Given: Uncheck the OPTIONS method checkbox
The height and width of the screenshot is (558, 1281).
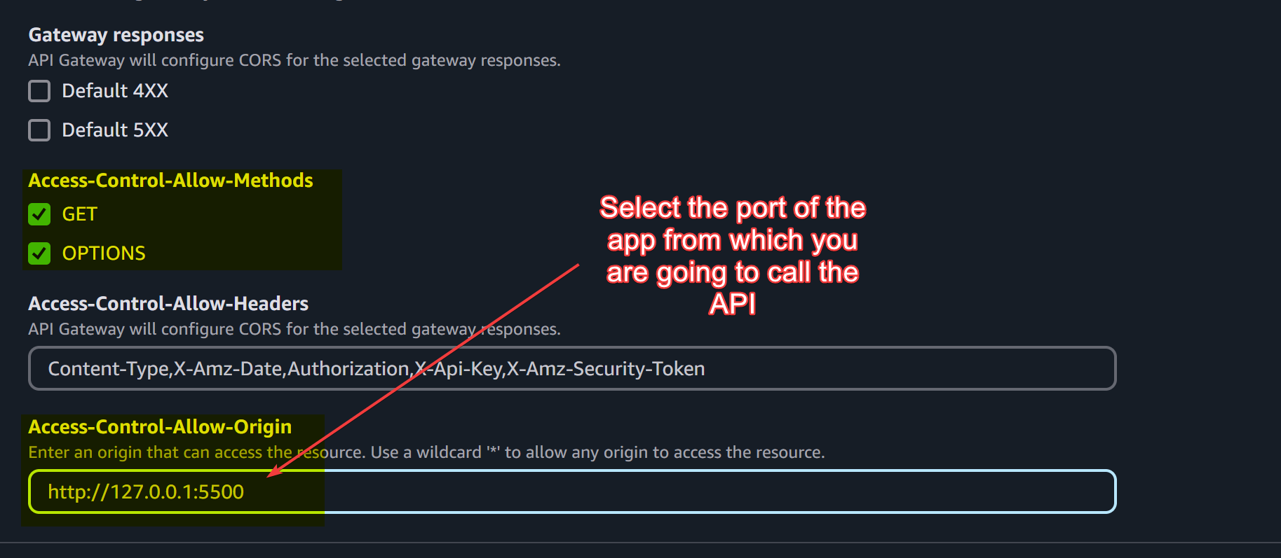Looking at the screenshot, I should (39, 253).
